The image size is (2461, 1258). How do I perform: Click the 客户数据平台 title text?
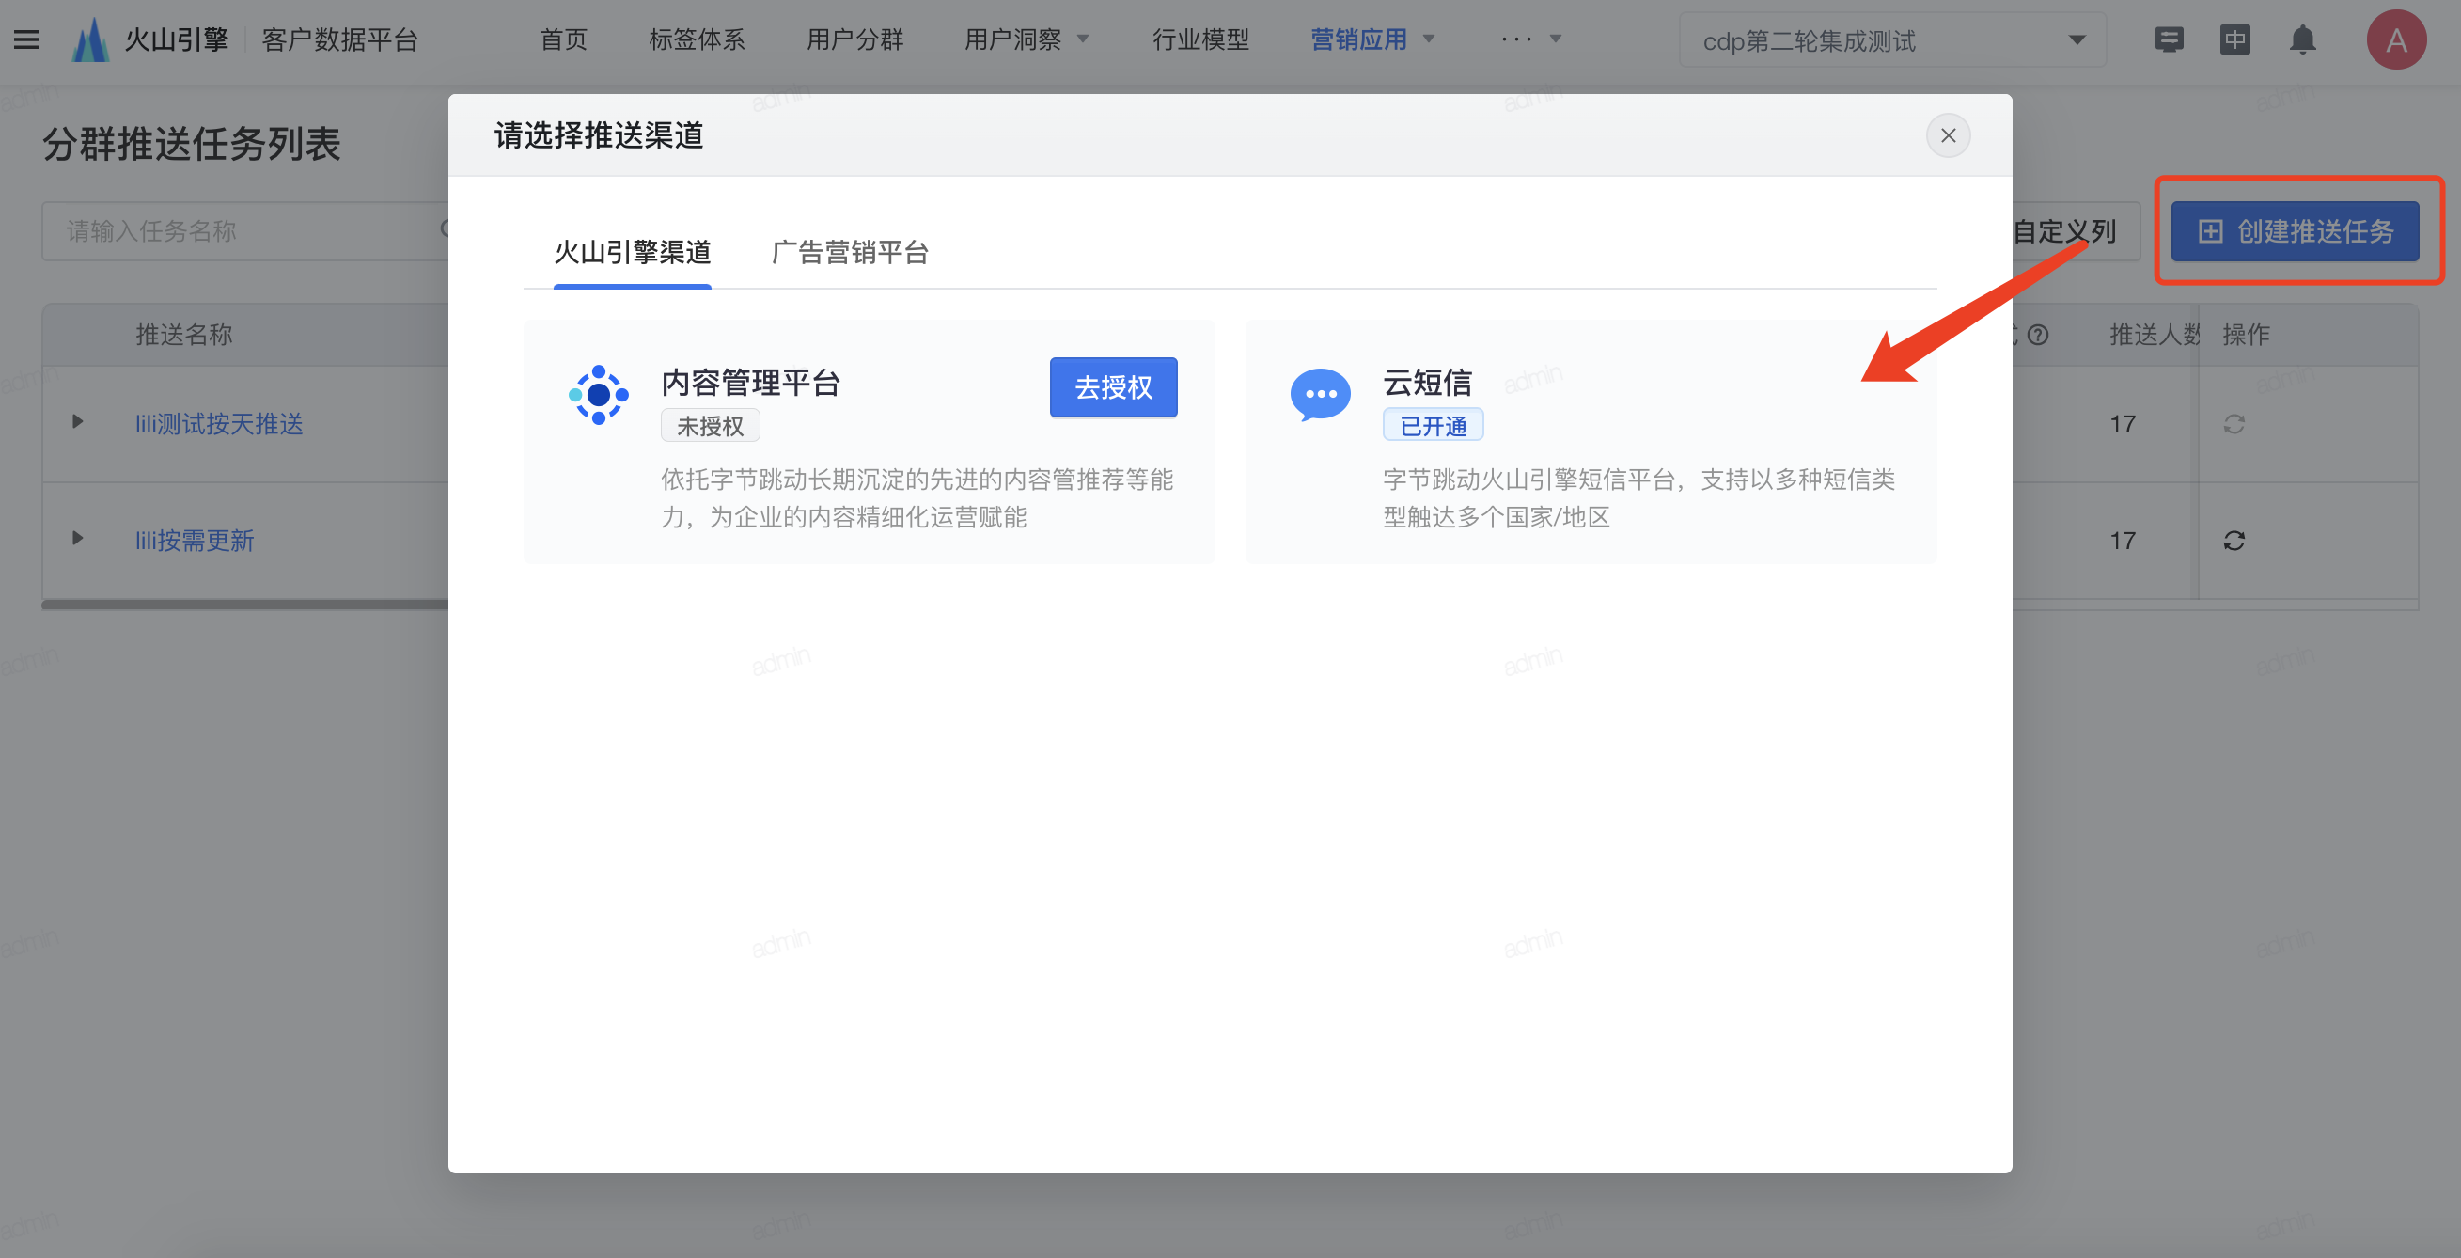(x=339, y=40)
